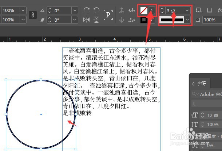
Task: Click the fill swatch showing none
Action: (x=144, y=11)
